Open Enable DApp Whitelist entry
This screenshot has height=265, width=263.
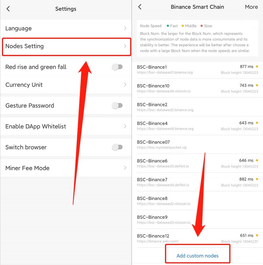(66, 126)
